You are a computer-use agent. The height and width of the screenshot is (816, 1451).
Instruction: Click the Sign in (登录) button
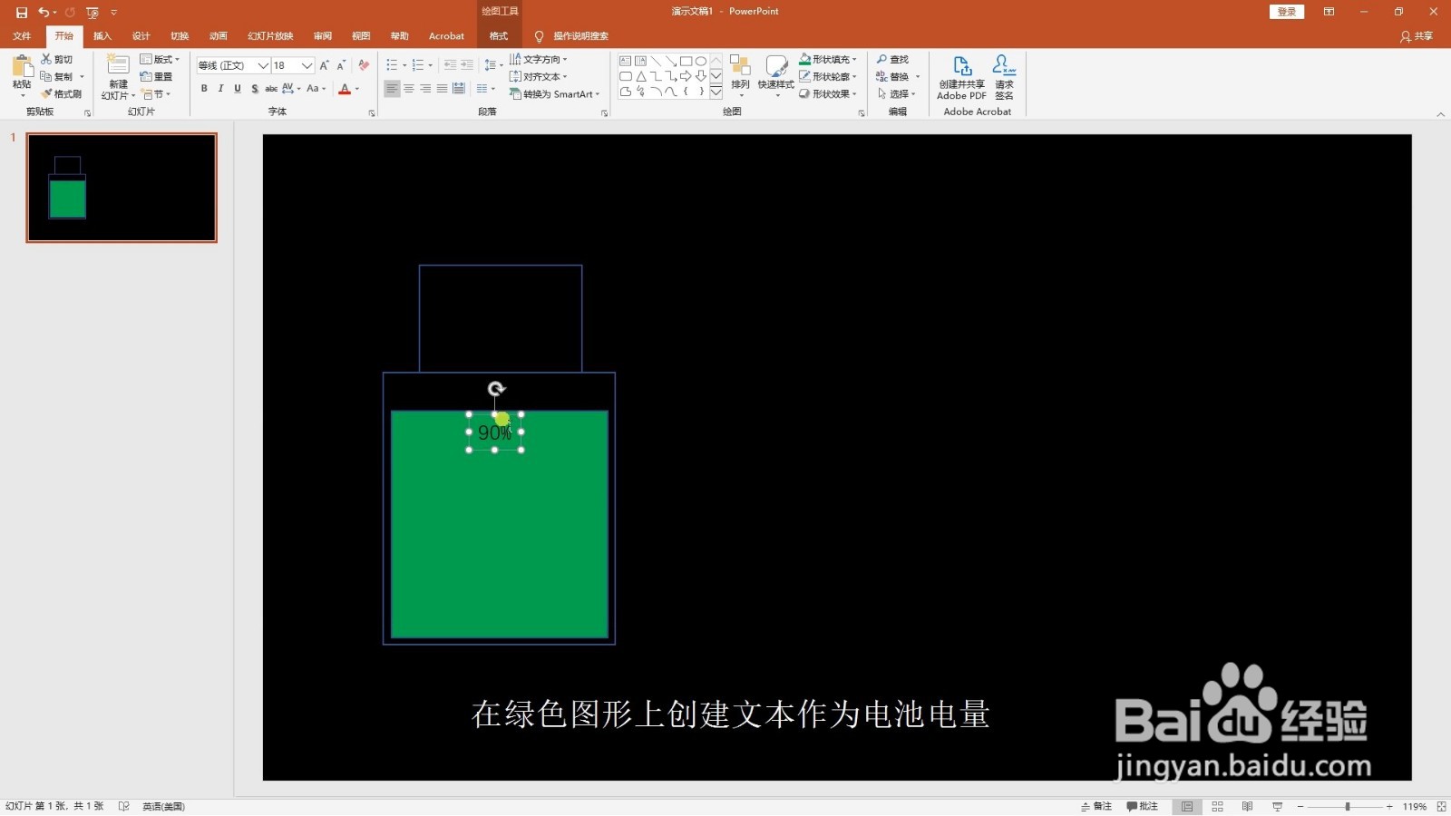click(x=1286, y=12)
